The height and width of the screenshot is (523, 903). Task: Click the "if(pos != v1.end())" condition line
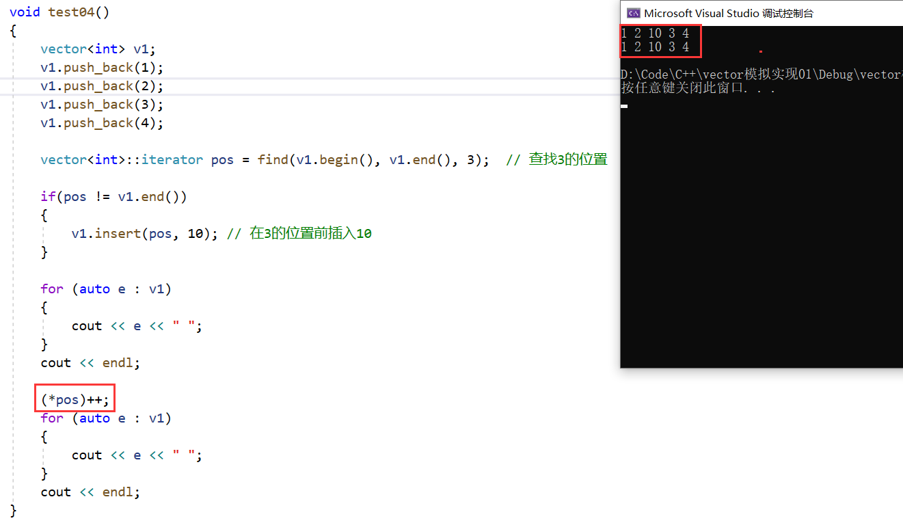[113, 197]
